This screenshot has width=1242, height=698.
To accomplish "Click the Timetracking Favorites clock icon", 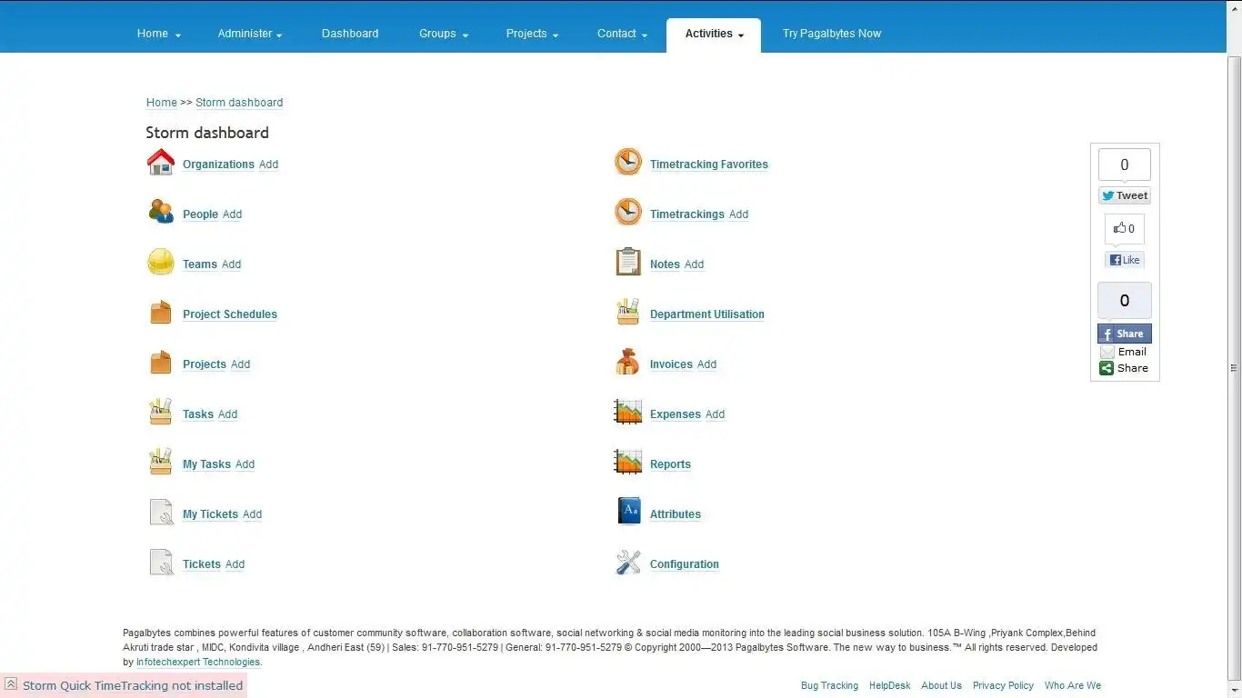I will point(628,162).
